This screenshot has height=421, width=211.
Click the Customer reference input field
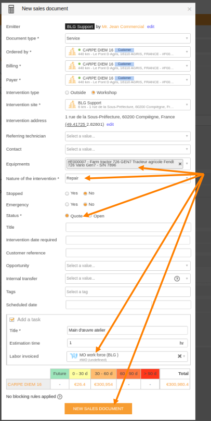coord(128,253)
